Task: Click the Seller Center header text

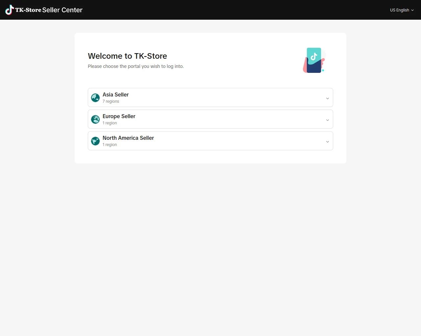Action: coord(62,10)
